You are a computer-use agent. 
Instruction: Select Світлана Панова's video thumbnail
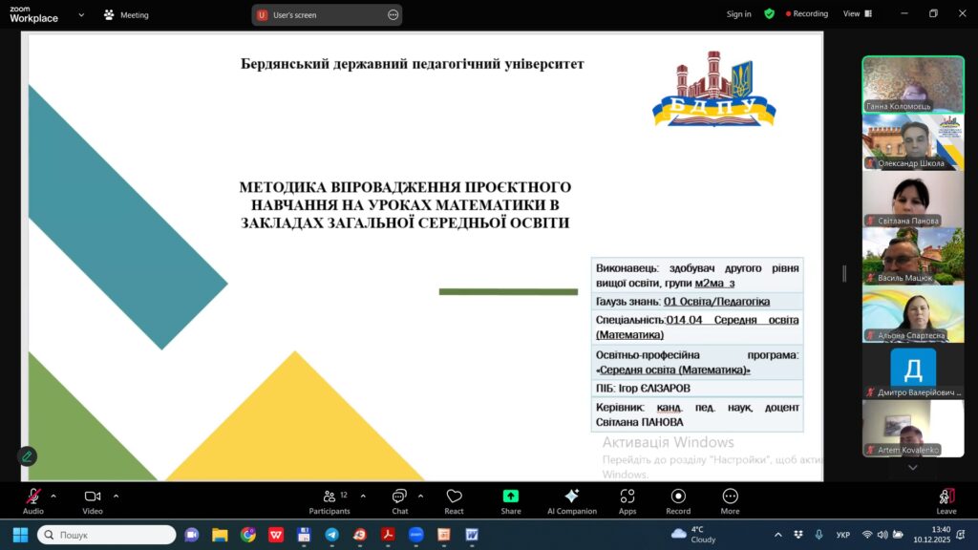[x=912, y=200]
